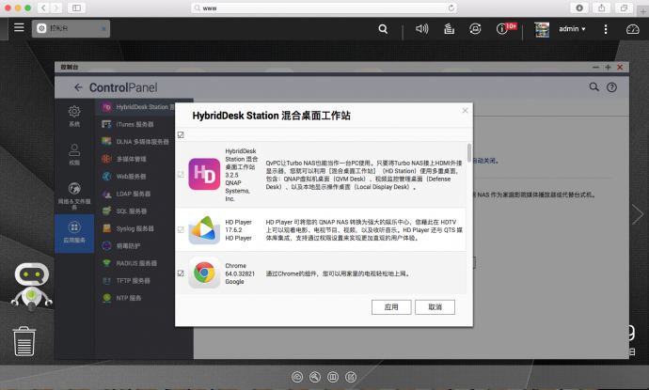Select 系统 system gear category
The width and height of the screenshot is (649, 390).
[74, 116]
